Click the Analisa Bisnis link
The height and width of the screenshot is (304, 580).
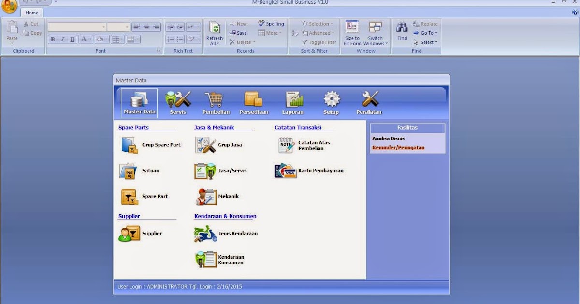(389, 139)
